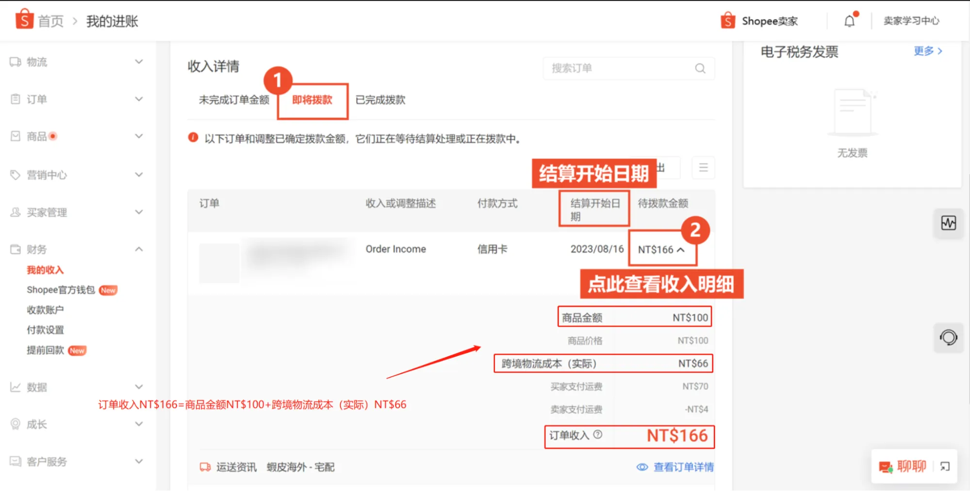The width and height of the screenshot is (970, 491).
Task: Open the customer service headset icon on the right
Action: pos(948,338)
